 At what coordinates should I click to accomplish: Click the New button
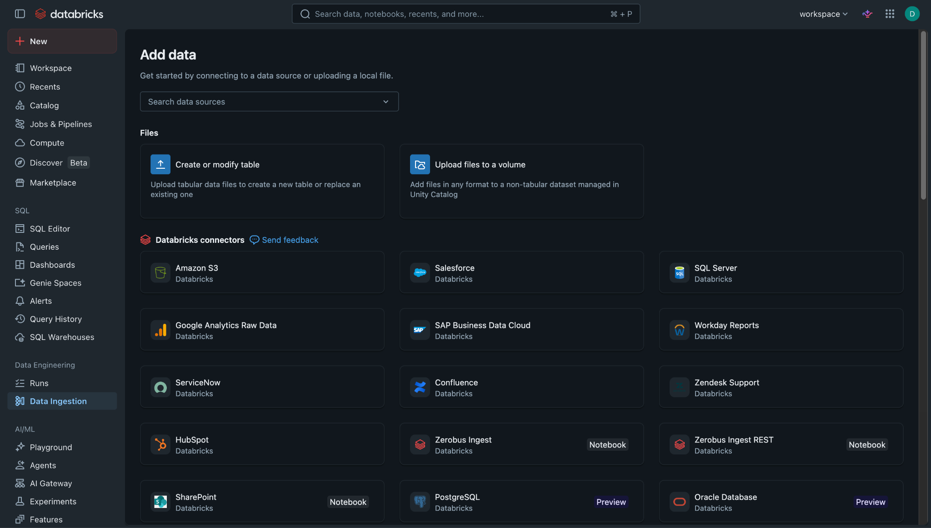pyautogui.click(x=62, y=41)
